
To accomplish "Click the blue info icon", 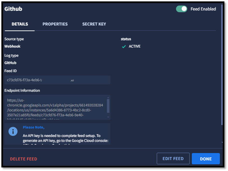I will click(13, 131).
